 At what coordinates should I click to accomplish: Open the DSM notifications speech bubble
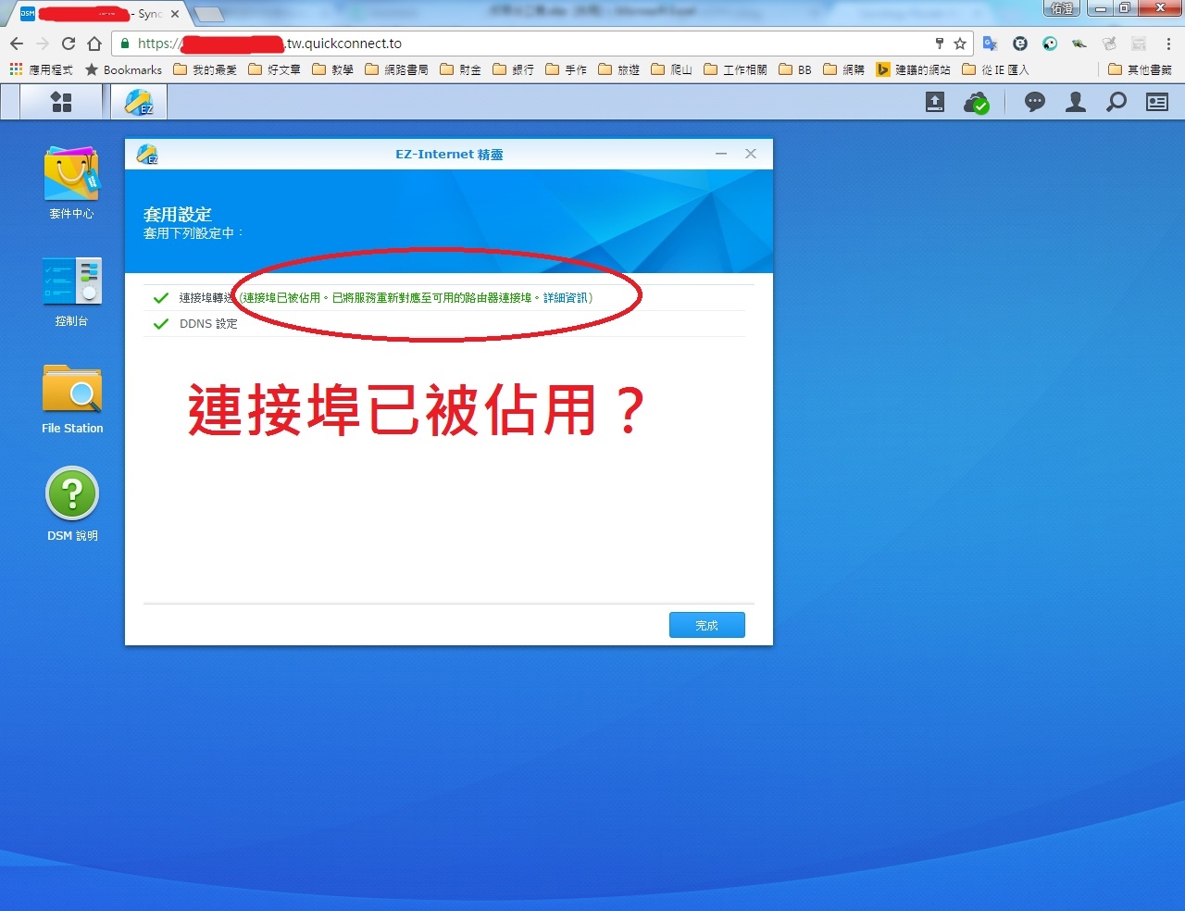tap(1035, 103)
